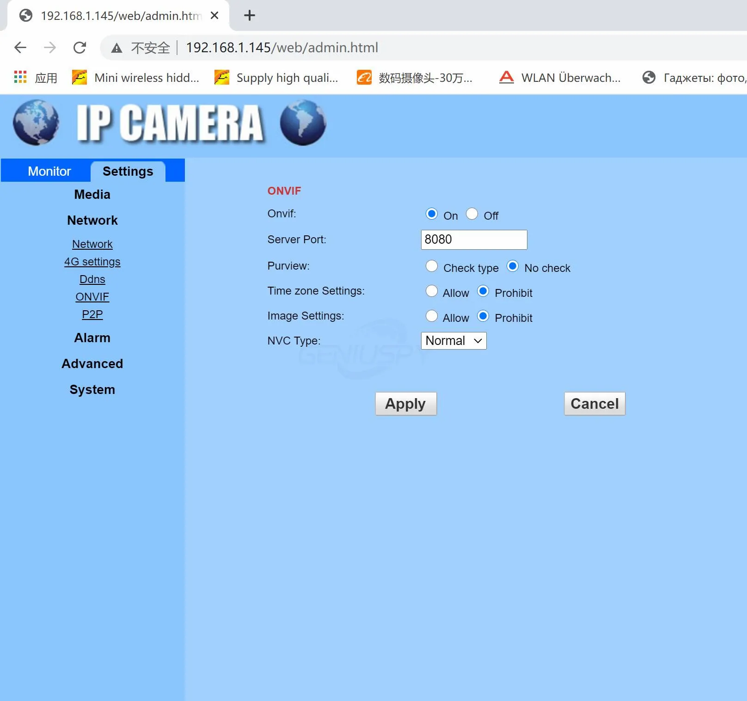Open the NVC Type dropdown

point(453,341)
